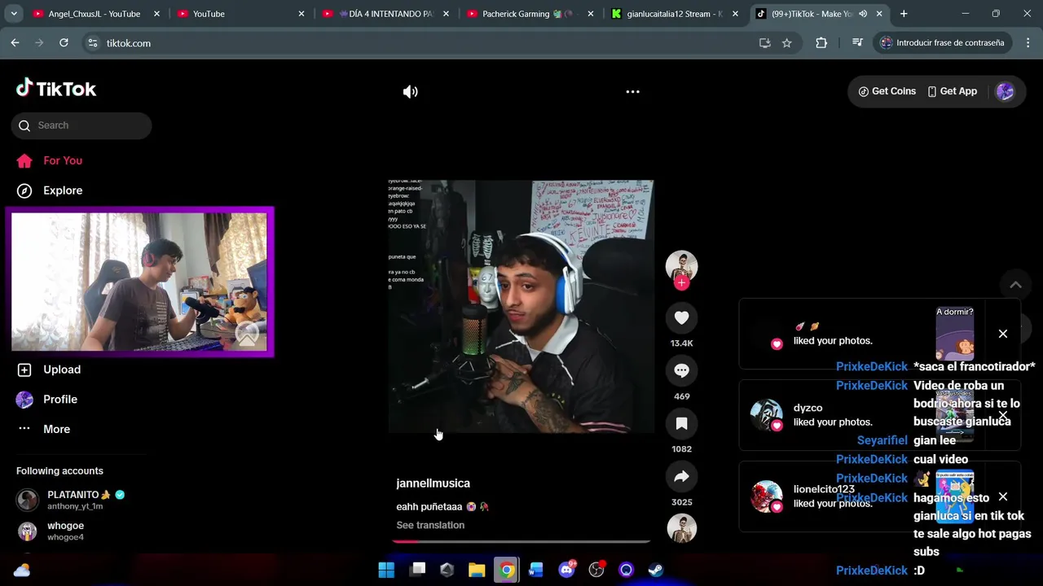Go back in browser history
1043x586 pixels.
15,43
